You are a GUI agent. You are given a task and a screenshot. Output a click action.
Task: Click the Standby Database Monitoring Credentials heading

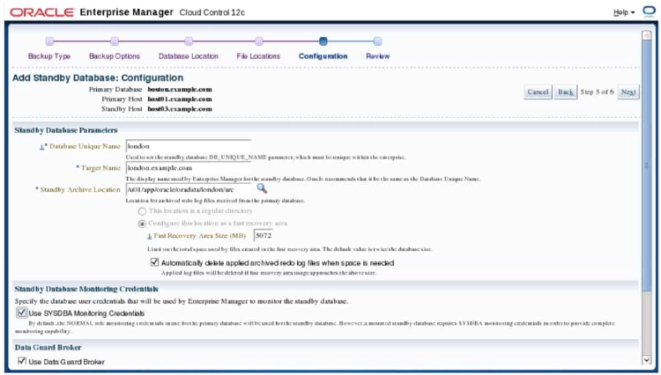(x=86, y=289)
